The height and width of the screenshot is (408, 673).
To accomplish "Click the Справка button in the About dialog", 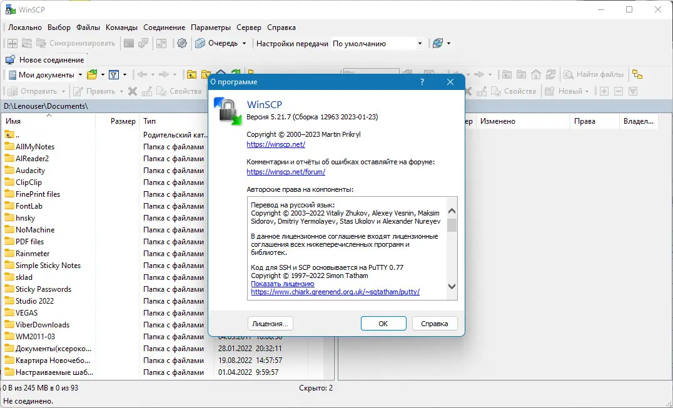I will pos(434,324).
